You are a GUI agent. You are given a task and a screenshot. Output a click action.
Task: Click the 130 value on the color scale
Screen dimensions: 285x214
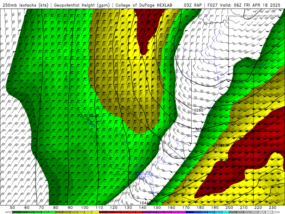(x=128, y=208)
